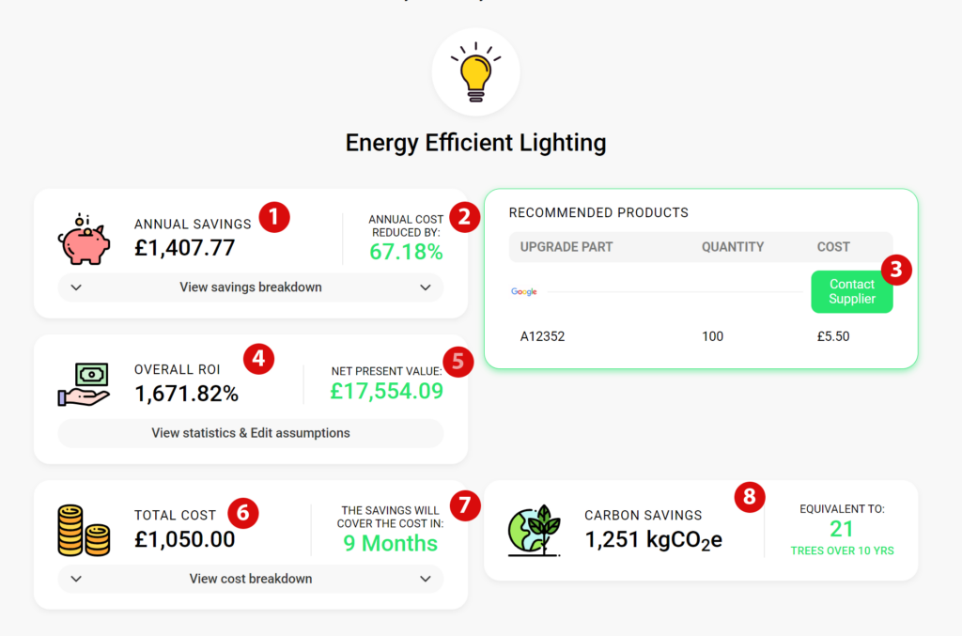
Task: Select the Upgrade Part column header
Action: 566,247
